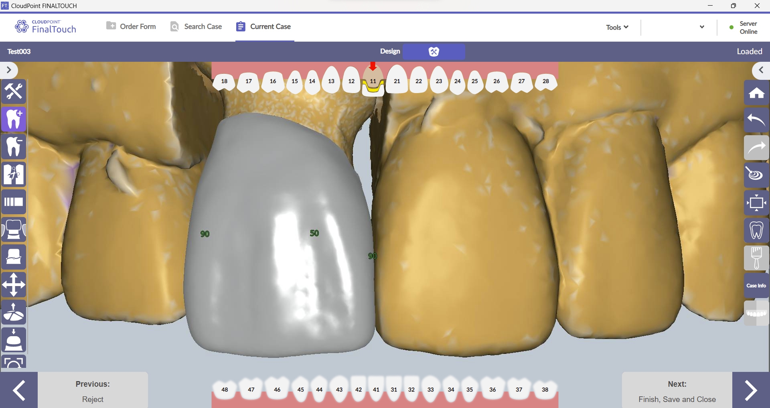The image size is (770, 408).
Task: Switch to the Search Case tab
Action: click(196, 26)
